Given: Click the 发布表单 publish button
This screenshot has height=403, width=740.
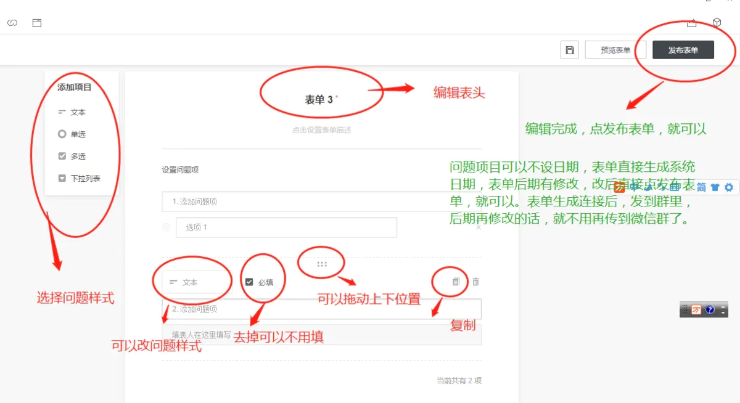Looking at the screenshot, I should point(682,49).
